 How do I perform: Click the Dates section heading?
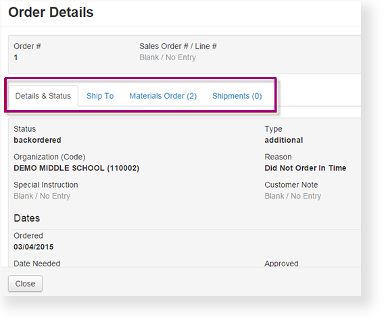click(27, 218)
